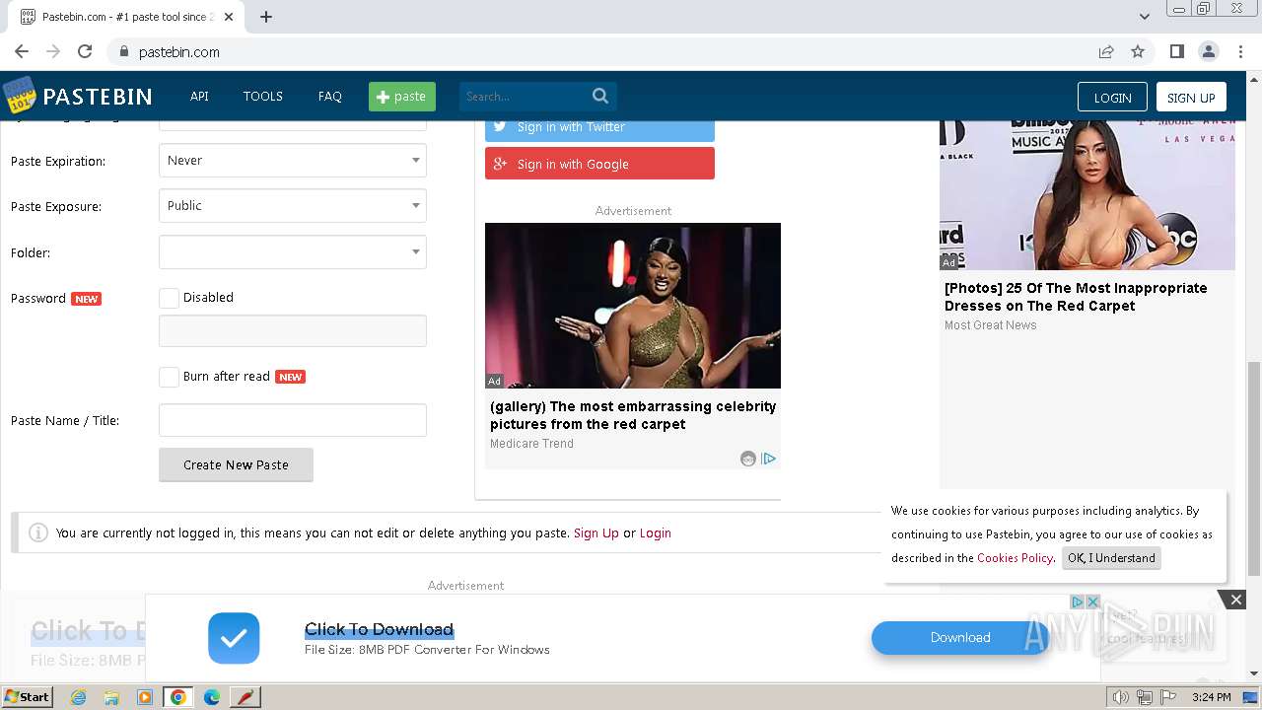Image resolution: width=1262 pixels, height=710 pixels.
Task: Open the side panel icon
Action: [x=1177, y=51]
